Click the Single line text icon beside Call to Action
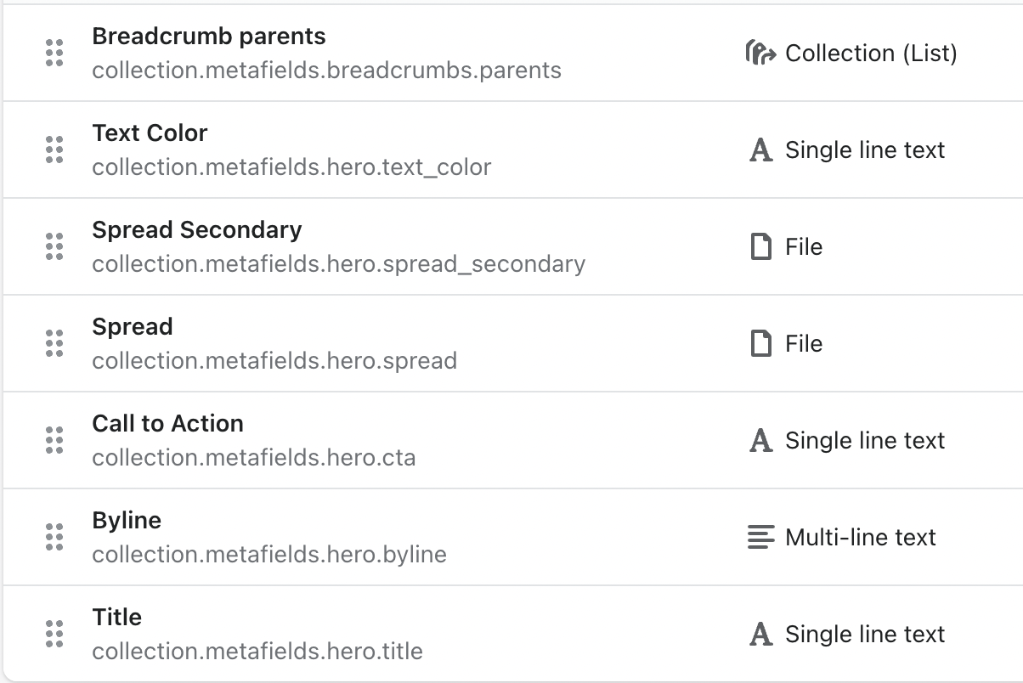Image resolution: width=1023 pixels, height=683 pixels. point(761,440)
